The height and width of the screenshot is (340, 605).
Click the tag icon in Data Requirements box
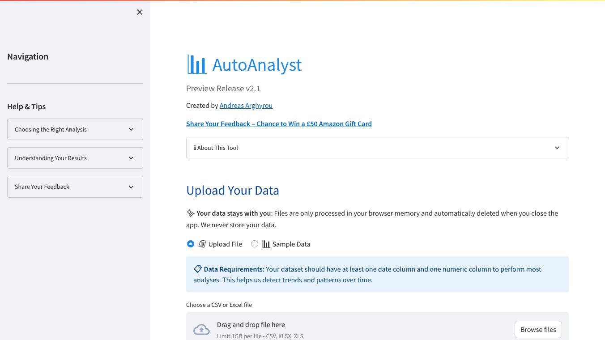(197, 269)
